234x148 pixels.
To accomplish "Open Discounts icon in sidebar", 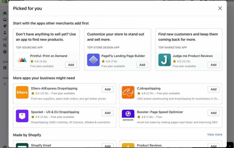I will click(5, 52).
